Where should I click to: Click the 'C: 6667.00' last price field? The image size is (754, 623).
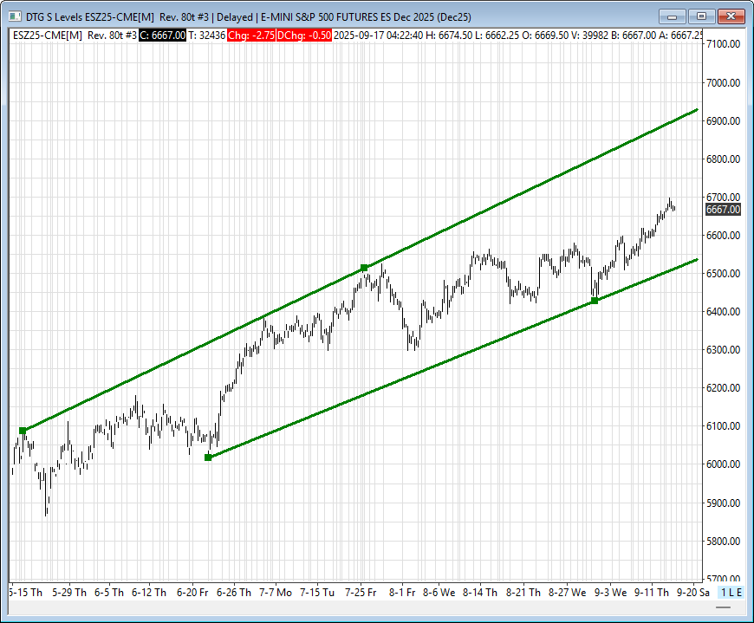click(163, 35)
